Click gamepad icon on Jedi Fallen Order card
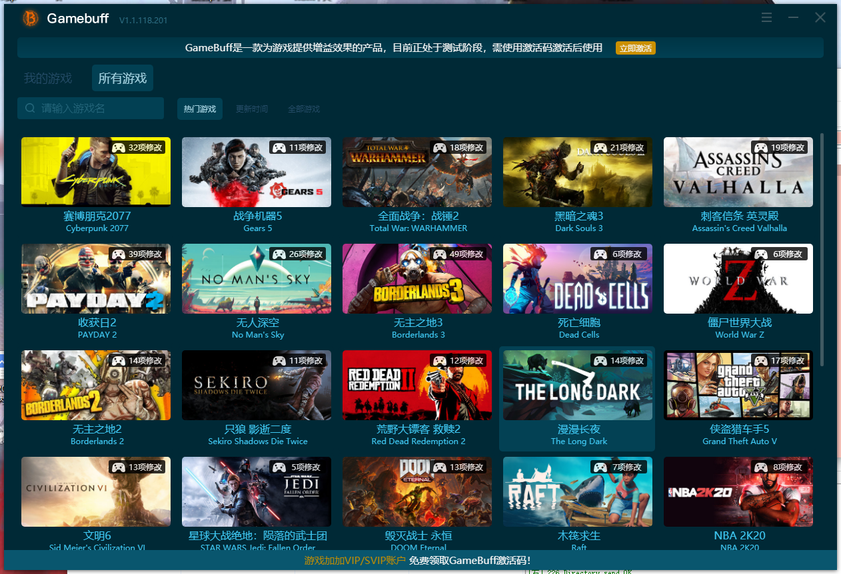This screenshot has width=841, height=574. click(279, 467)
